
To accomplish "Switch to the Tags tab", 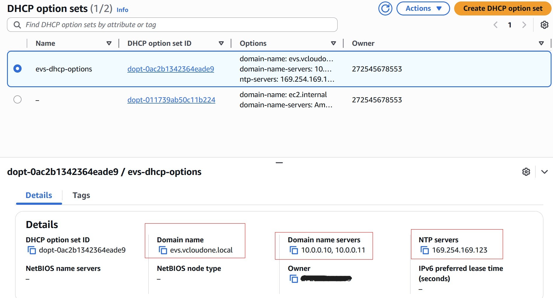I will point(81,195).
